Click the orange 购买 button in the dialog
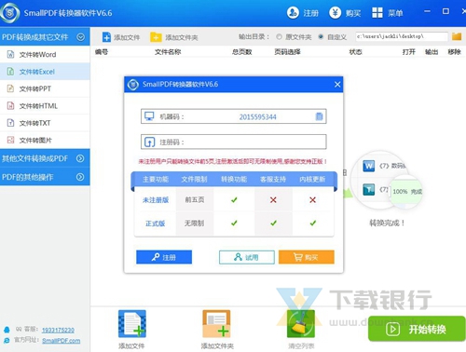The height and width of the screenshot is (352, 466). click(307, 257)
